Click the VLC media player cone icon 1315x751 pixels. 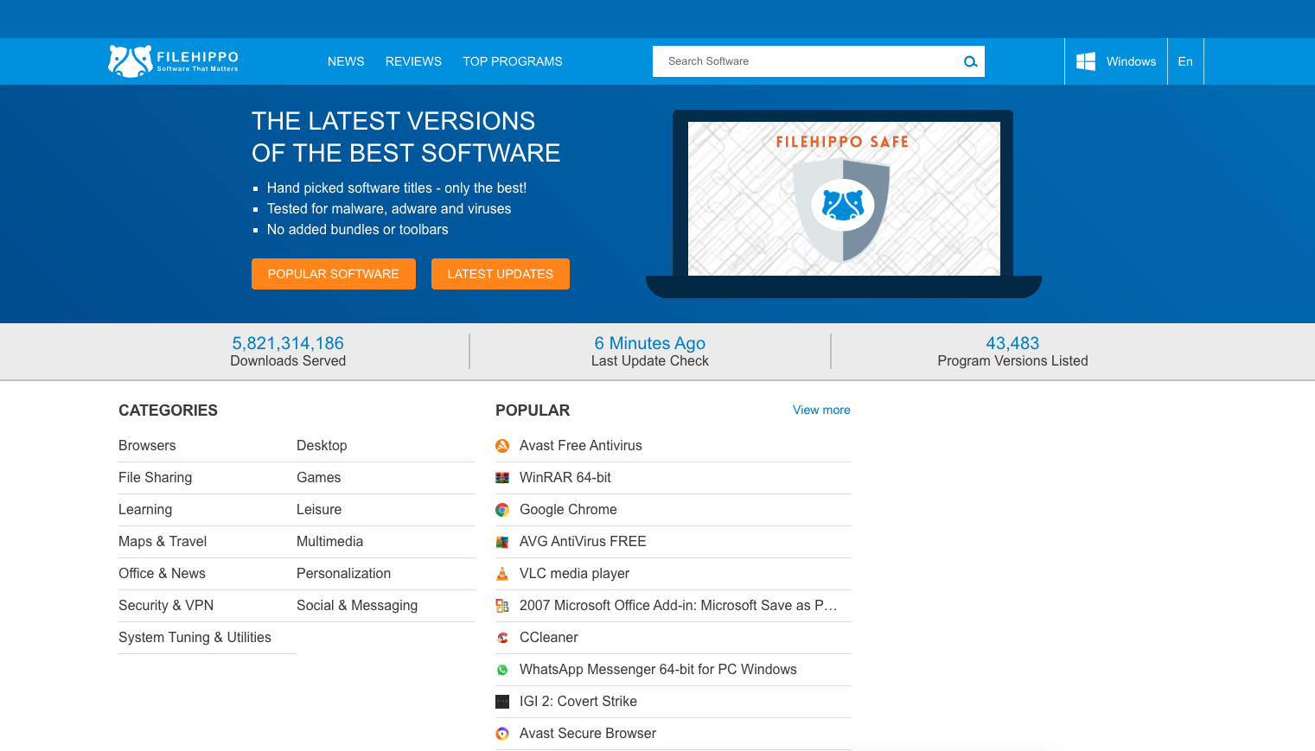(502, 574)
